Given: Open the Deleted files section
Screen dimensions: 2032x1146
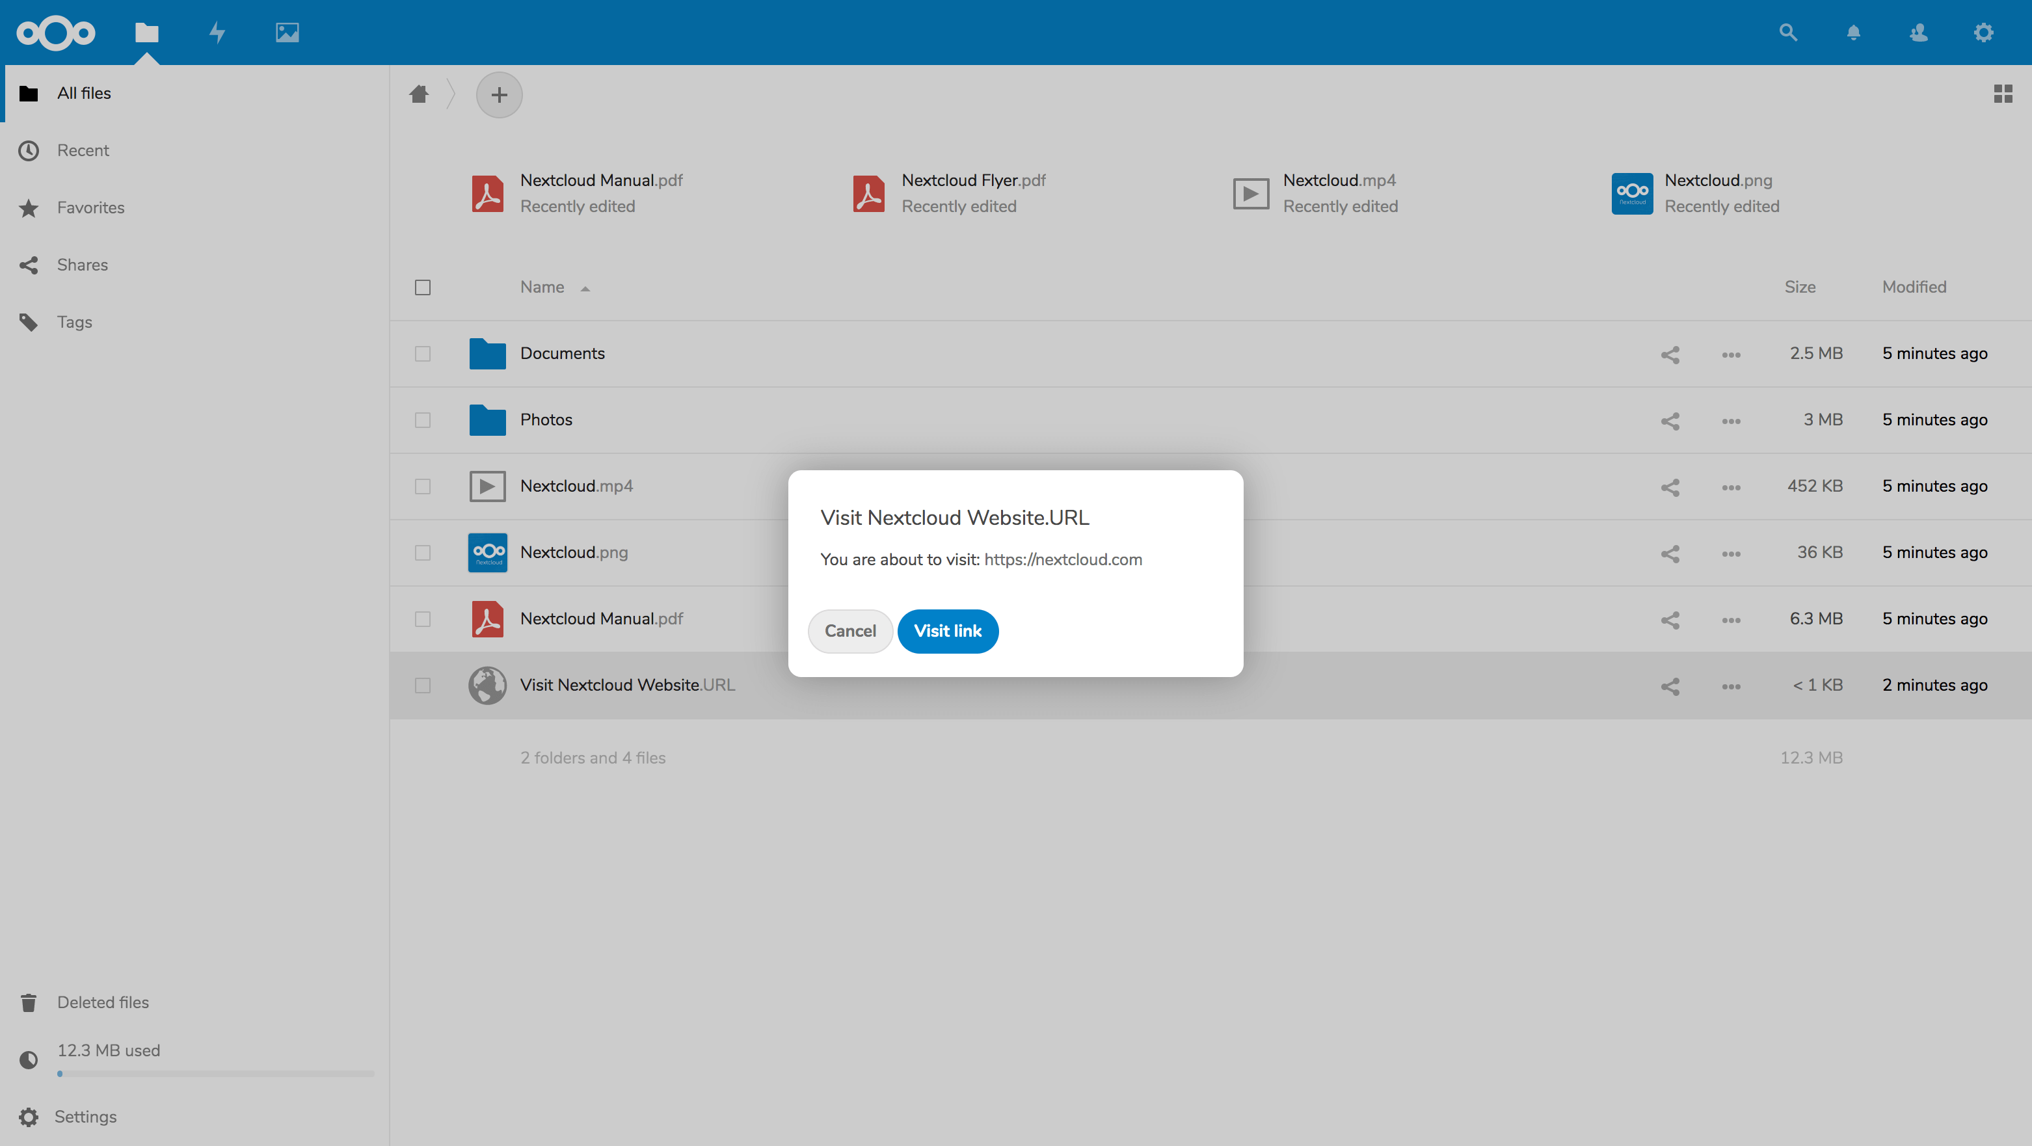Looking at the screenshot, I should 103,1002.
